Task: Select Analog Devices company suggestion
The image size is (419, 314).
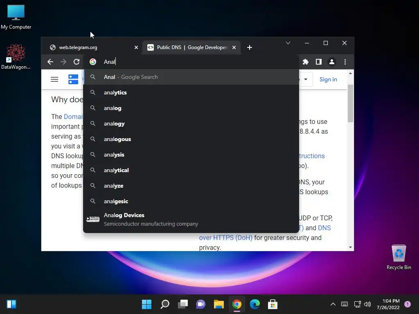Action: coord(191,220)
